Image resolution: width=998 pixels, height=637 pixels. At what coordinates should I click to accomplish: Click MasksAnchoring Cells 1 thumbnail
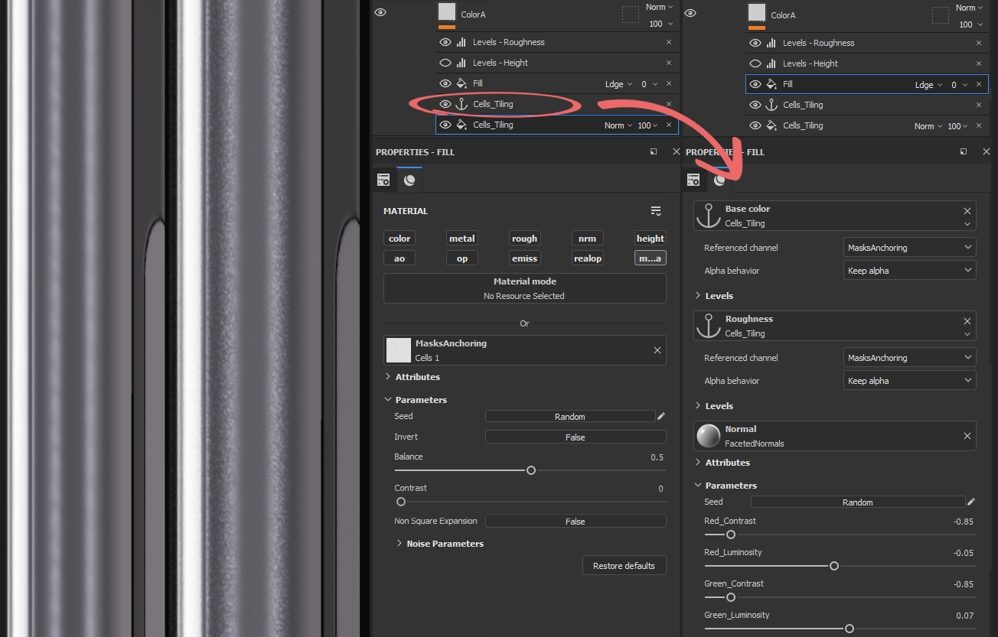click(x=399, y=350)
